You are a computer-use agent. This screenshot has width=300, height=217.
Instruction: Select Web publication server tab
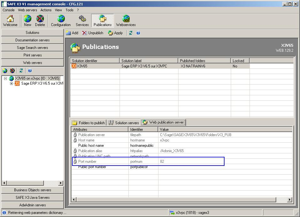(x=163, y=122)
